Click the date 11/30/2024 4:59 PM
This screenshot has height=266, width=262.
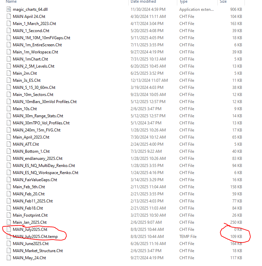coord(148,9)
